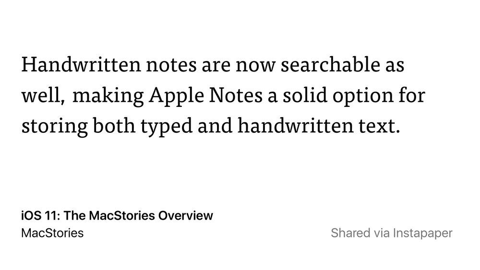Click the word Overview in the article title

[x=185, y=216]
